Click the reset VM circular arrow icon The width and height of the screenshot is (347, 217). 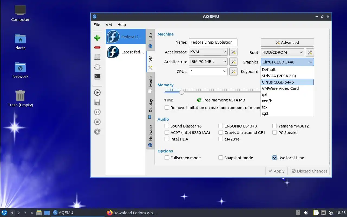(x=97, y=132)
